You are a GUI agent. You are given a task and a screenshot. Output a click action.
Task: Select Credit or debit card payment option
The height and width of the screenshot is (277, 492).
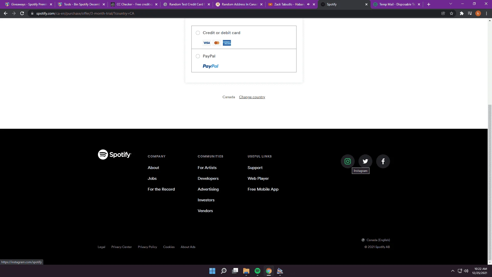[x=198, y=33]
